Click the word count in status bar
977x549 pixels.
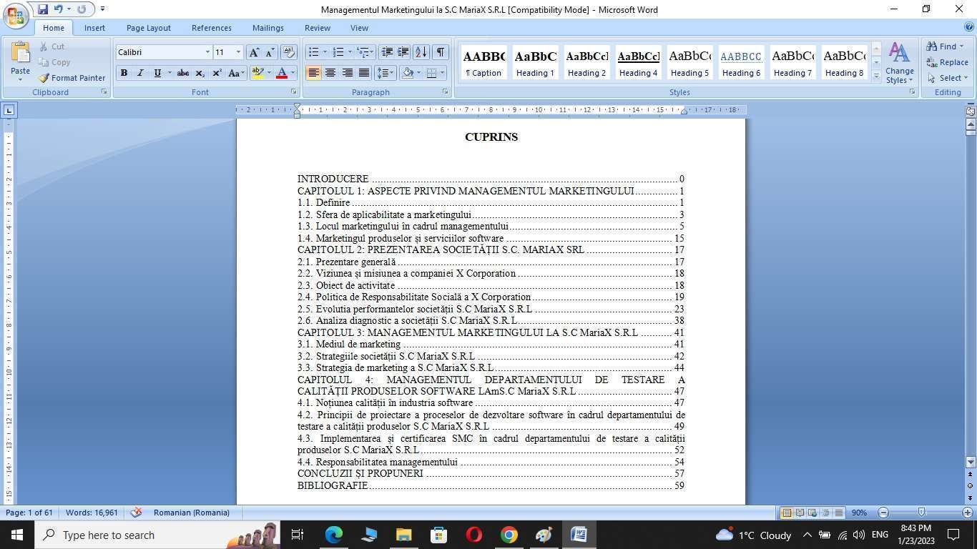[92, 513]
